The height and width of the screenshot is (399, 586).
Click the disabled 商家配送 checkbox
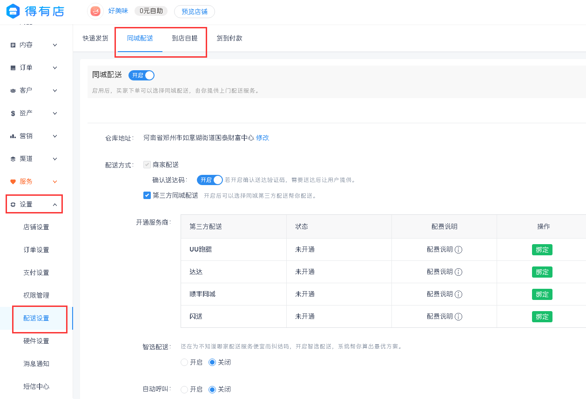coord(147,165)
